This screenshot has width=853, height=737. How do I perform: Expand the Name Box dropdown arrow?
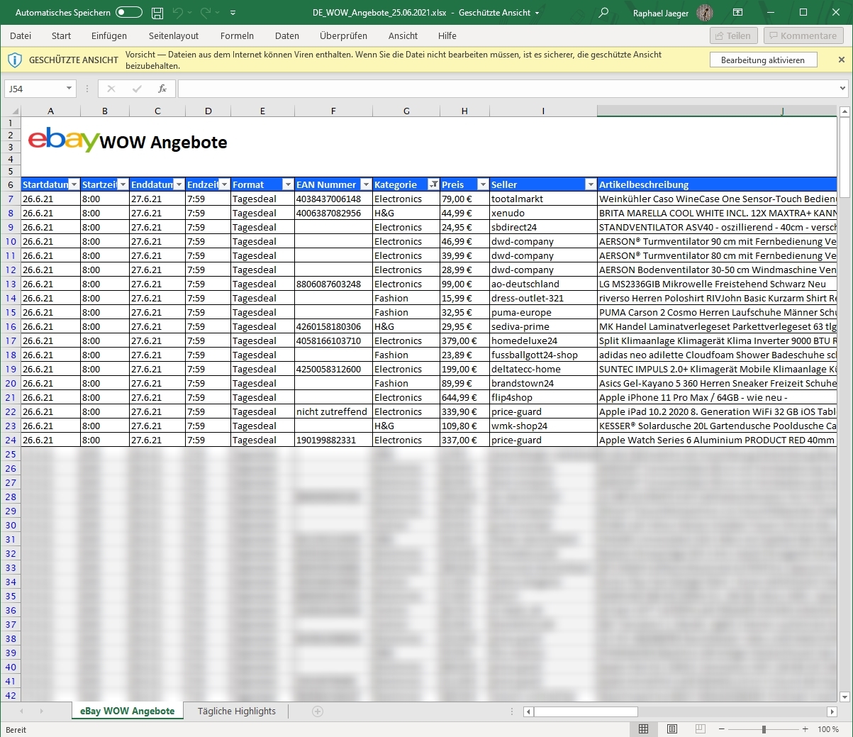[x=69, y=89]
